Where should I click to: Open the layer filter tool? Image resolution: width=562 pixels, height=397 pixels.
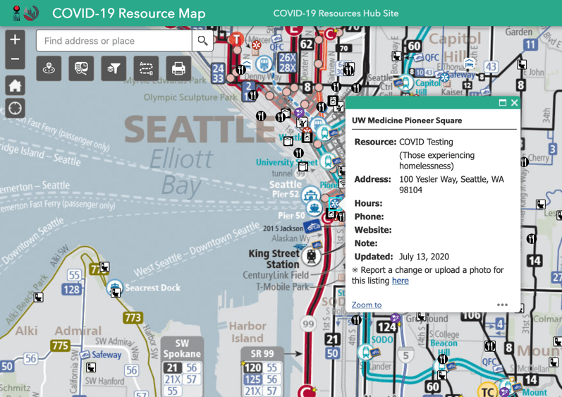[114, 68]
